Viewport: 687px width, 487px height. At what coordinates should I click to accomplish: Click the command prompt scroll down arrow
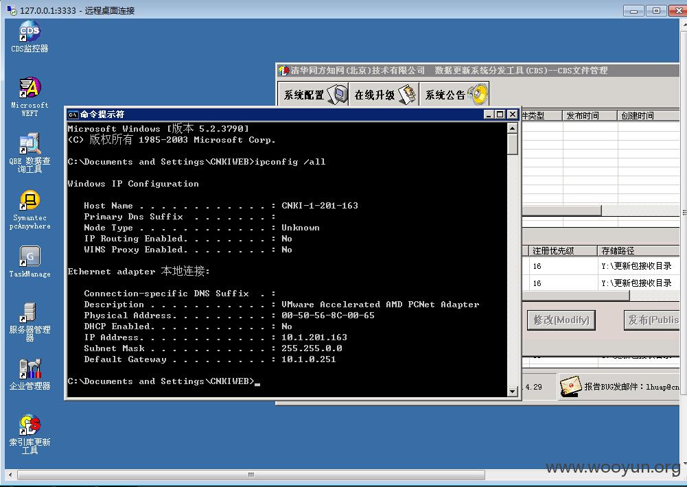pyautogui.click(x=512, y=392)
